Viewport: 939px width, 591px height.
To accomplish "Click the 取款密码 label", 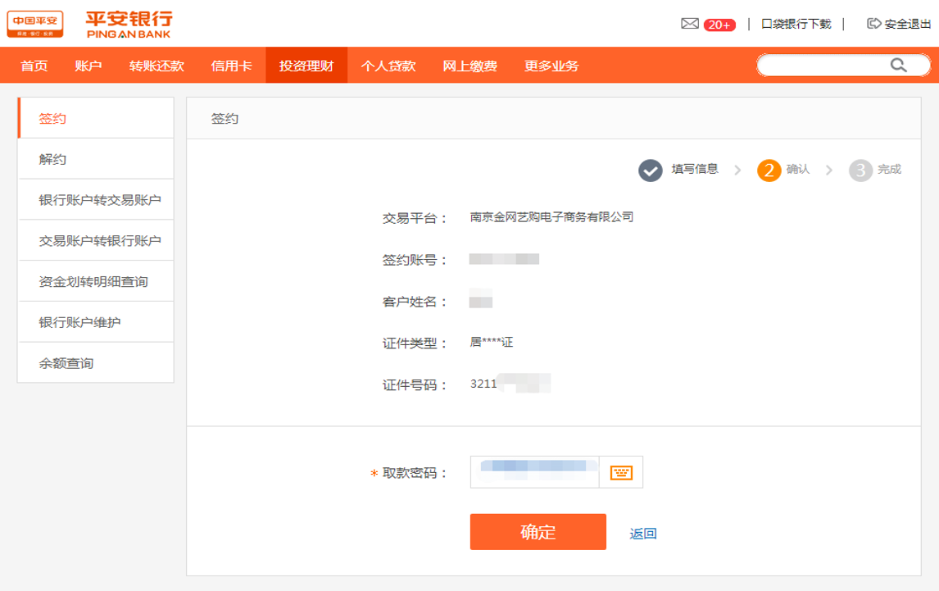I will point(415,473).
